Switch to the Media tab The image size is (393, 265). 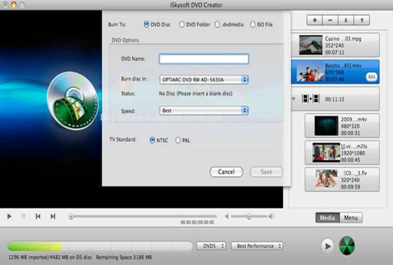tap(327, 218)
